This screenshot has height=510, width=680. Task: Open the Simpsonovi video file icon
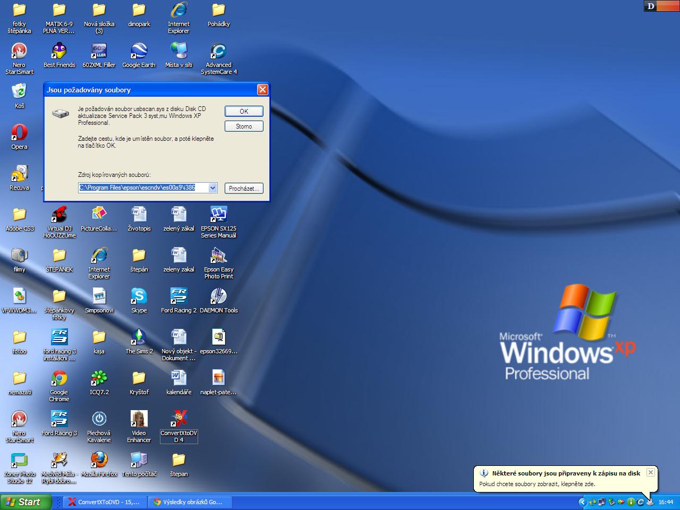point(99,301)
